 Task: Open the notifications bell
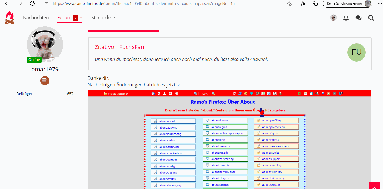click(x=346, y=18)
